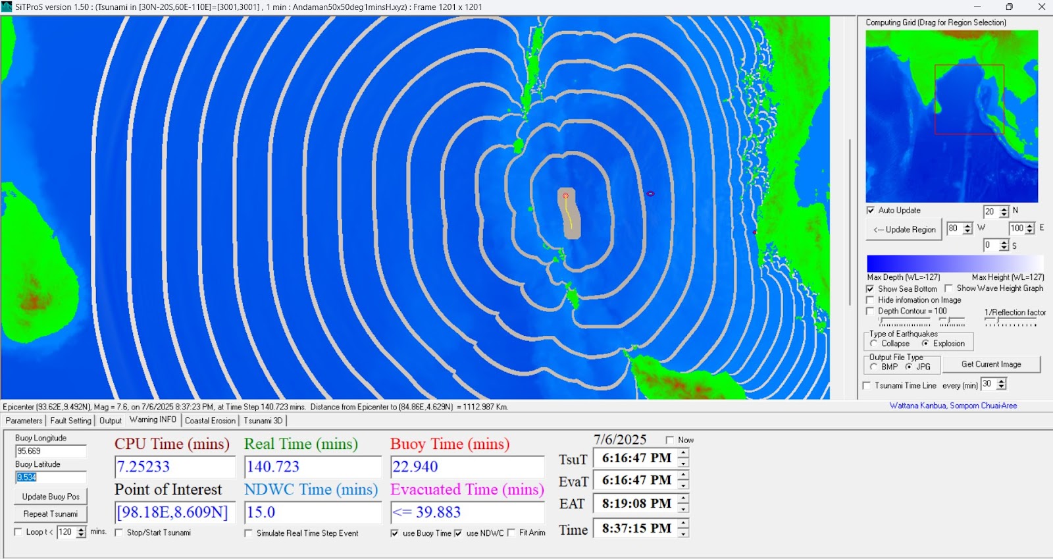Click the Update Region button

(904, 230)
